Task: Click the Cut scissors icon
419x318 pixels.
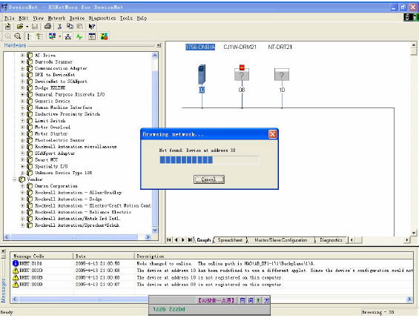Action: tap(59, 26)
